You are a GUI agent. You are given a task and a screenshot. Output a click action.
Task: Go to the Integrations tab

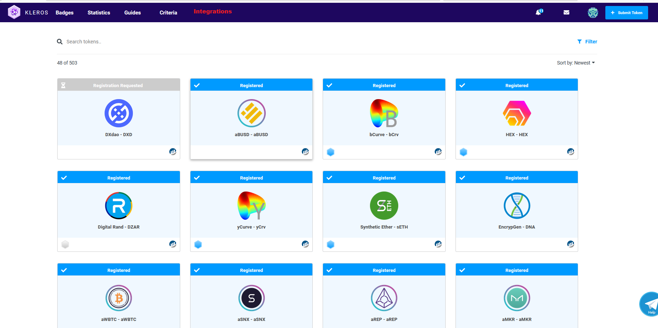212,11
